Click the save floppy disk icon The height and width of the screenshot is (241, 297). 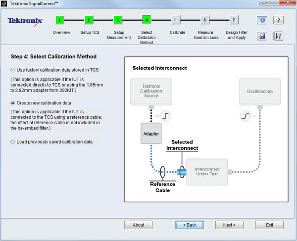(262, 36)
